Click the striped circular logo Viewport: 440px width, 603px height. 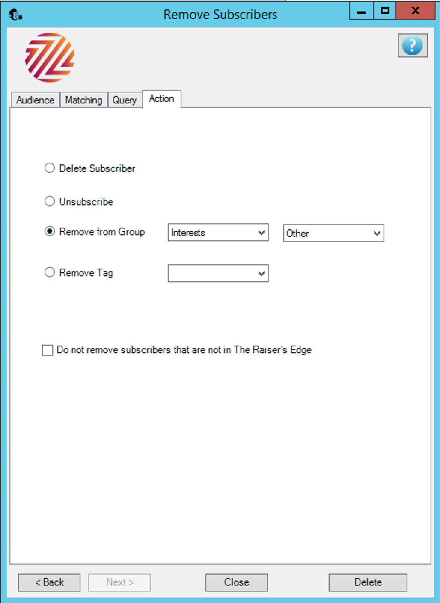click(x=50, y=58)
